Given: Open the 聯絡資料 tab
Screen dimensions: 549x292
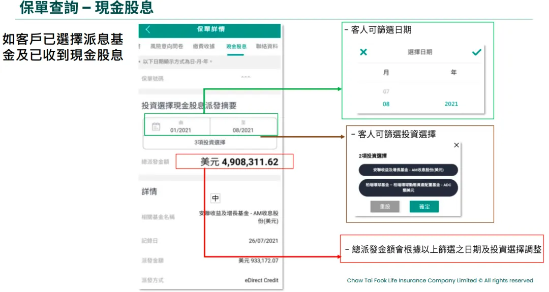Looking at the screenshot, I should [x=267, y=46].
